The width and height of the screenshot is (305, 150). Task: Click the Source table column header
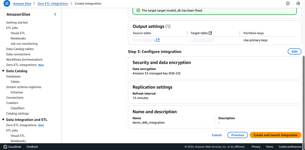(x=142, y=33)
